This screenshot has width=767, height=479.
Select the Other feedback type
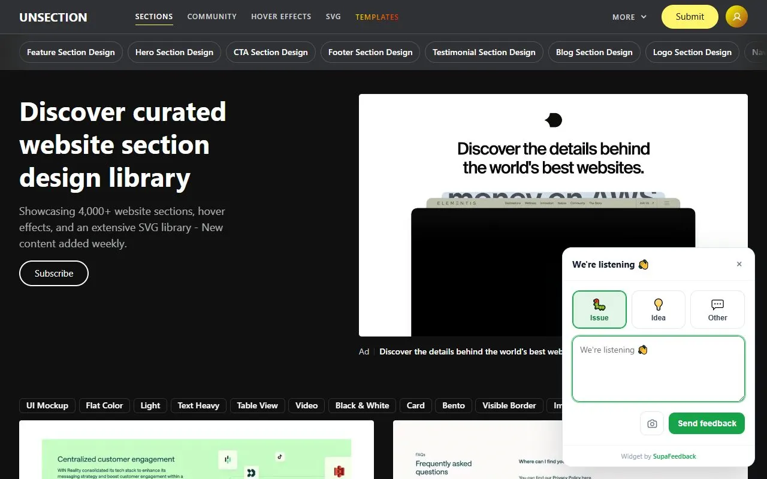717,310
